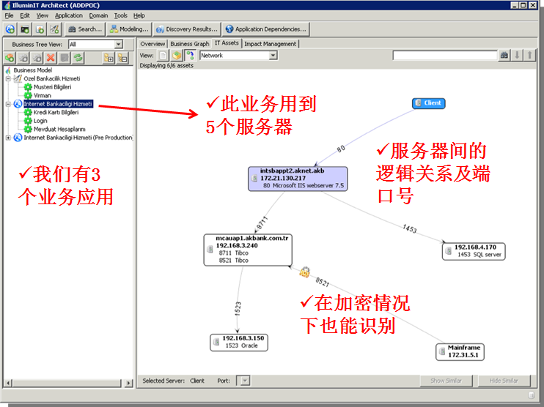Click the globe icon at toolbar start
The image size is (544, 407).
tap(10, 29)
